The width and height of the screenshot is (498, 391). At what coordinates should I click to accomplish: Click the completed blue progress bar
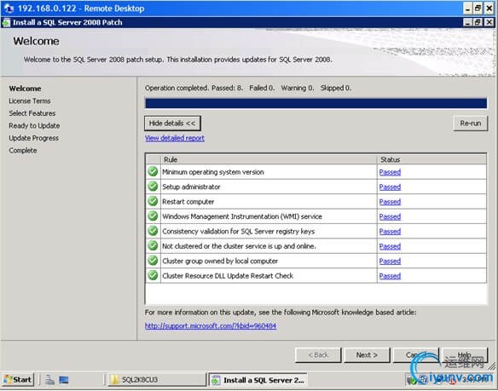tap(316, 103)
